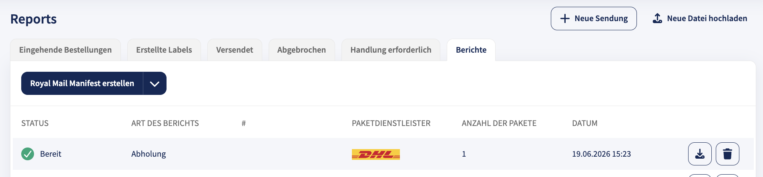Viewport: 763px width, 177px height.
Task: Go to the Versendet tab
Action: point(235,50)
